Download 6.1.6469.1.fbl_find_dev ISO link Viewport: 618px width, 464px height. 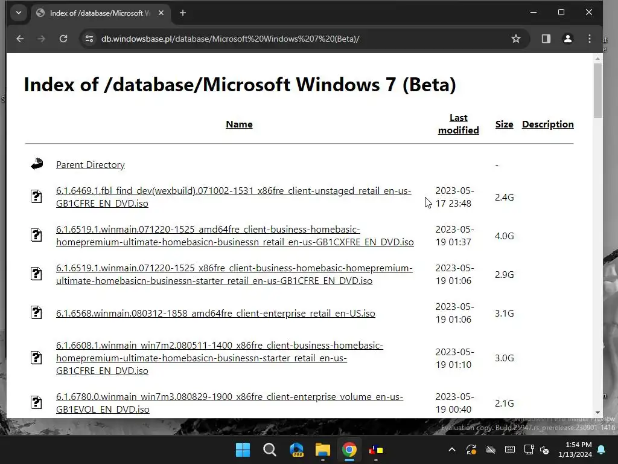[x=234, y=197]
